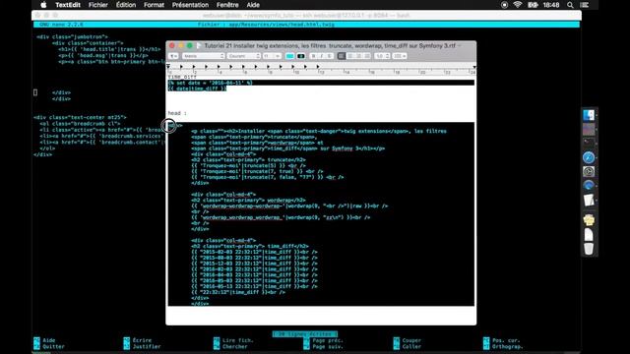Open Finder from the Dock
Screen dimensions: 630x354
(x=589, y=116)
